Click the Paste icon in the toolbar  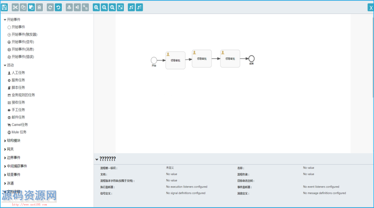pos(31,7)
